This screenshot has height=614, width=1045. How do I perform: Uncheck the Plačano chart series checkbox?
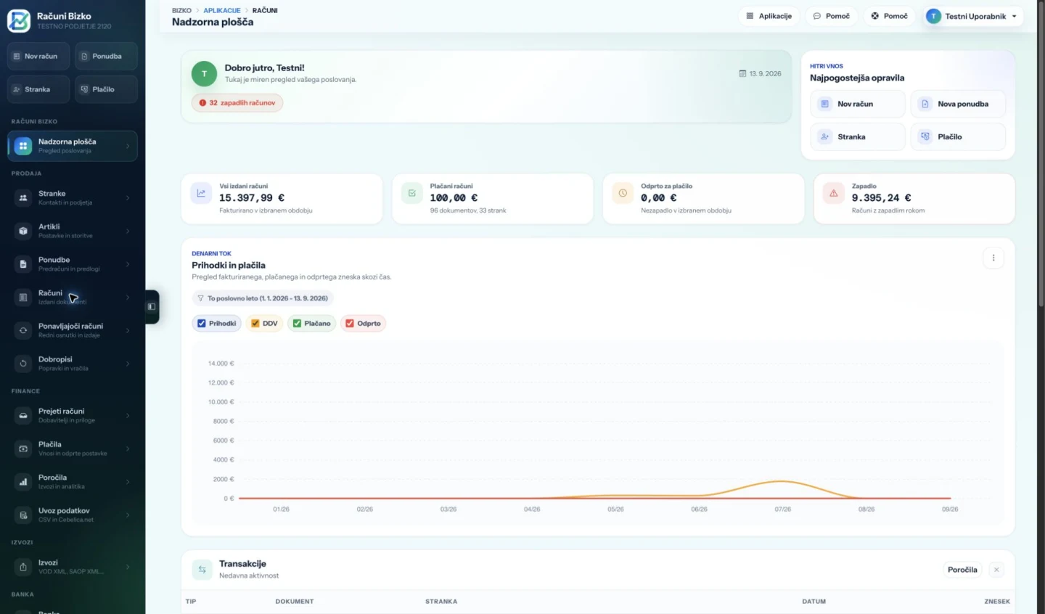[x=297, y=324]
